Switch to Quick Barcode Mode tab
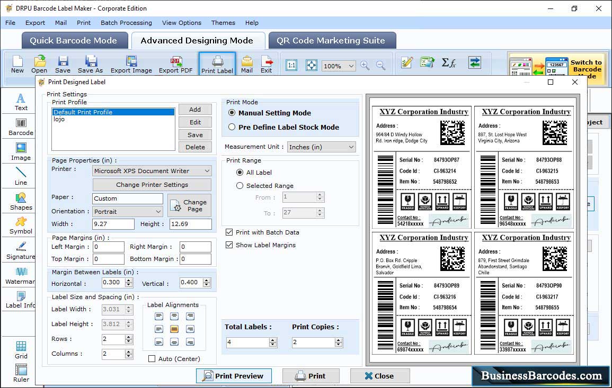612x388 pixels. coord(75,41)
